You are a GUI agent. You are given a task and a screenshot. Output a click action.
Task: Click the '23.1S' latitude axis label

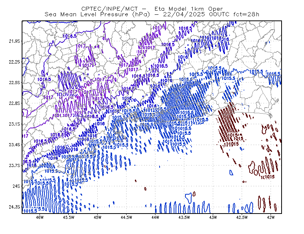point(14,124)
